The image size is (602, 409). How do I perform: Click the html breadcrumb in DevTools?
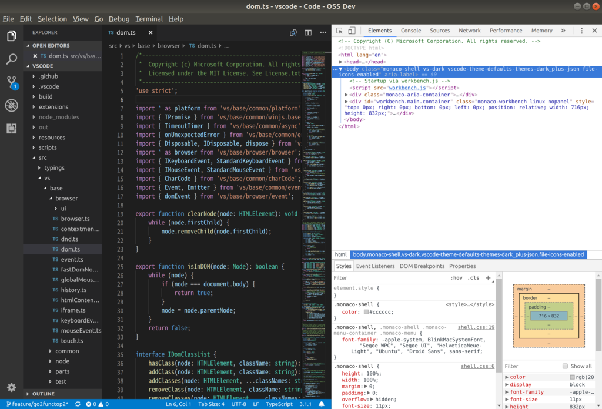[340, 254]
